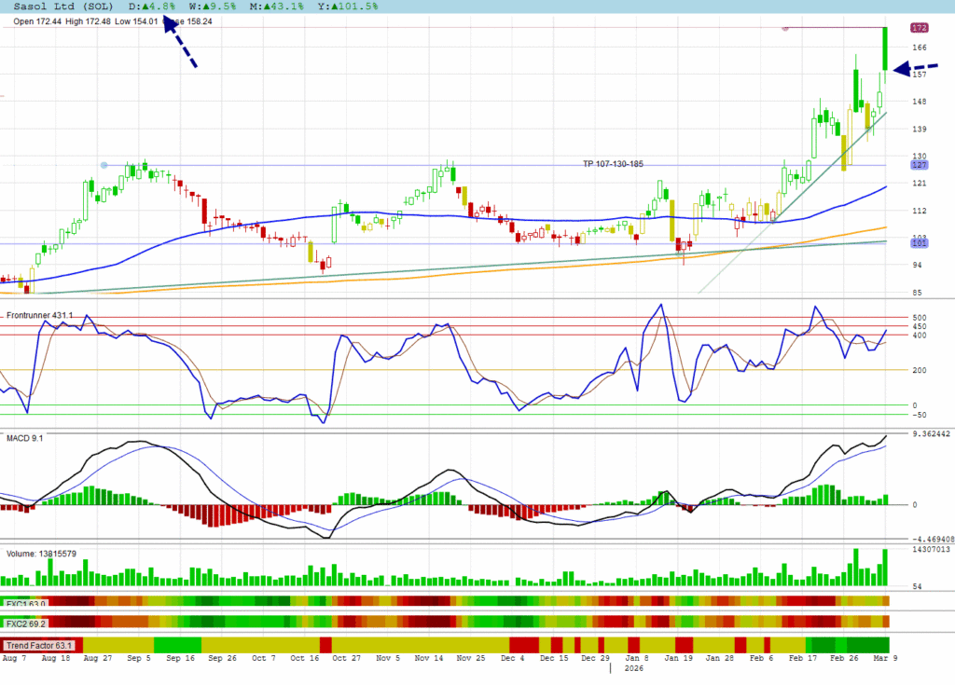Click the Frontrunner 431.1 indicator label
Viewport: 955px width, 685px height.
[39, 316]
